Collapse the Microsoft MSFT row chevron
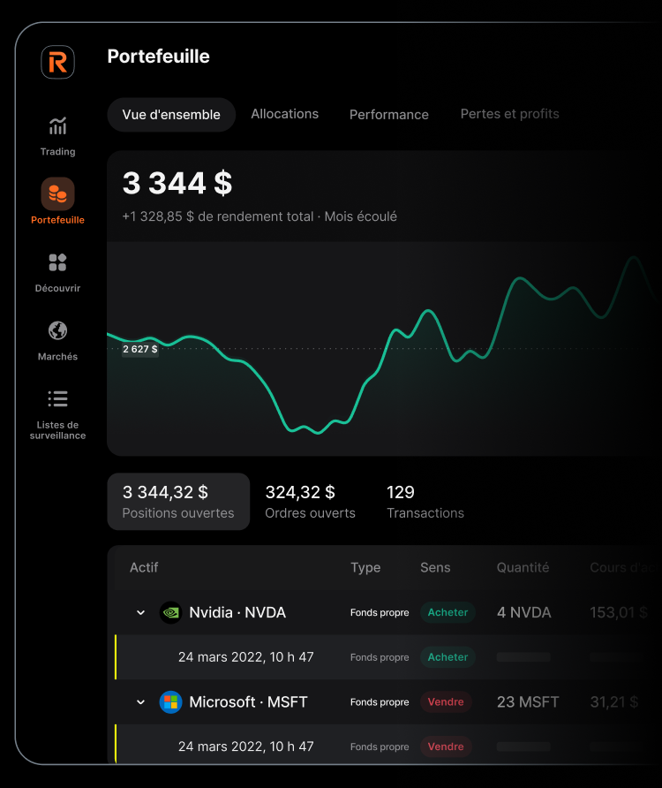 [140, 702]
